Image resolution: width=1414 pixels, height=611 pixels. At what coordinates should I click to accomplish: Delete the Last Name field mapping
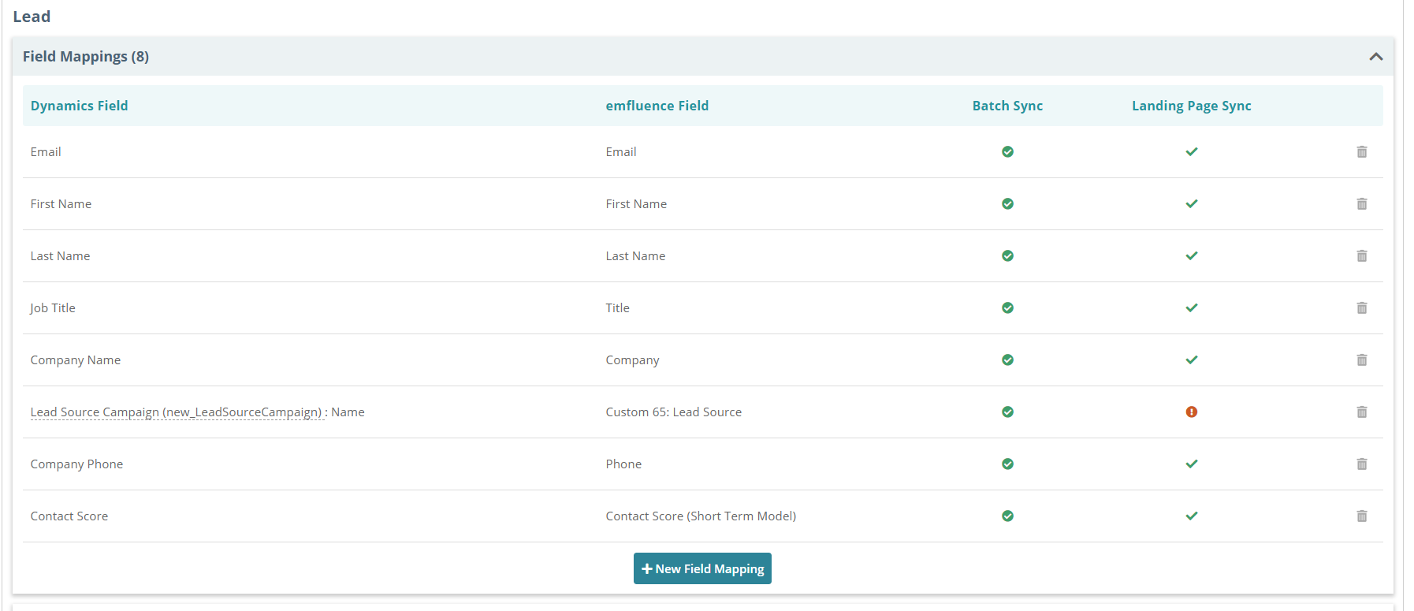click(1361, 255)
